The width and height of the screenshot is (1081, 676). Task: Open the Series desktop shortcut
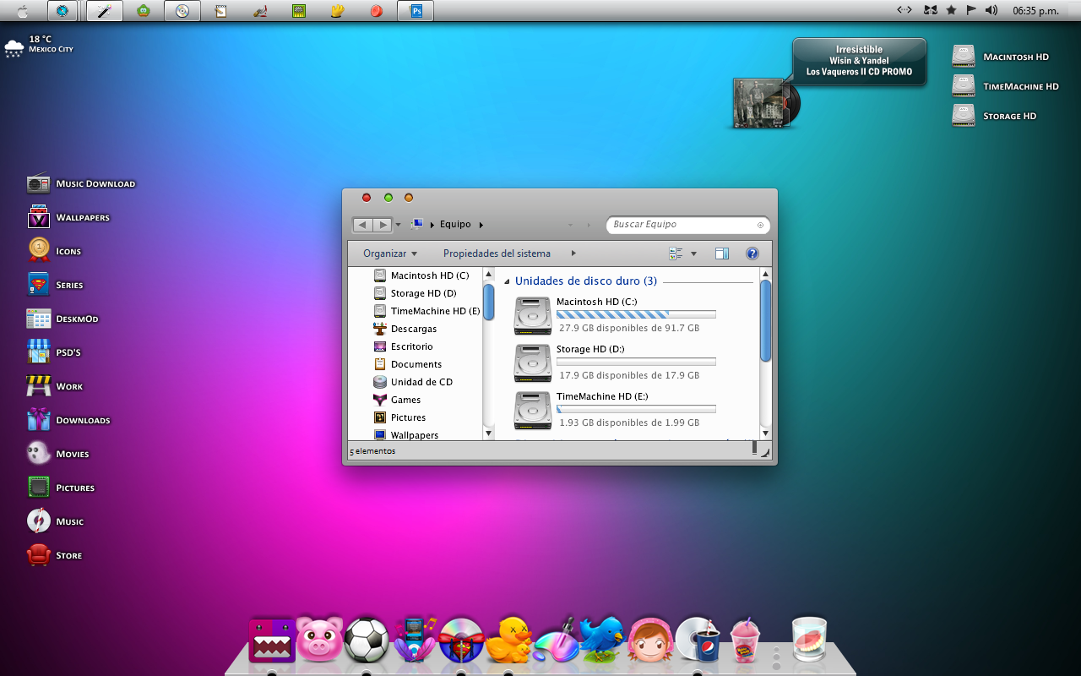tap(55, 285)
